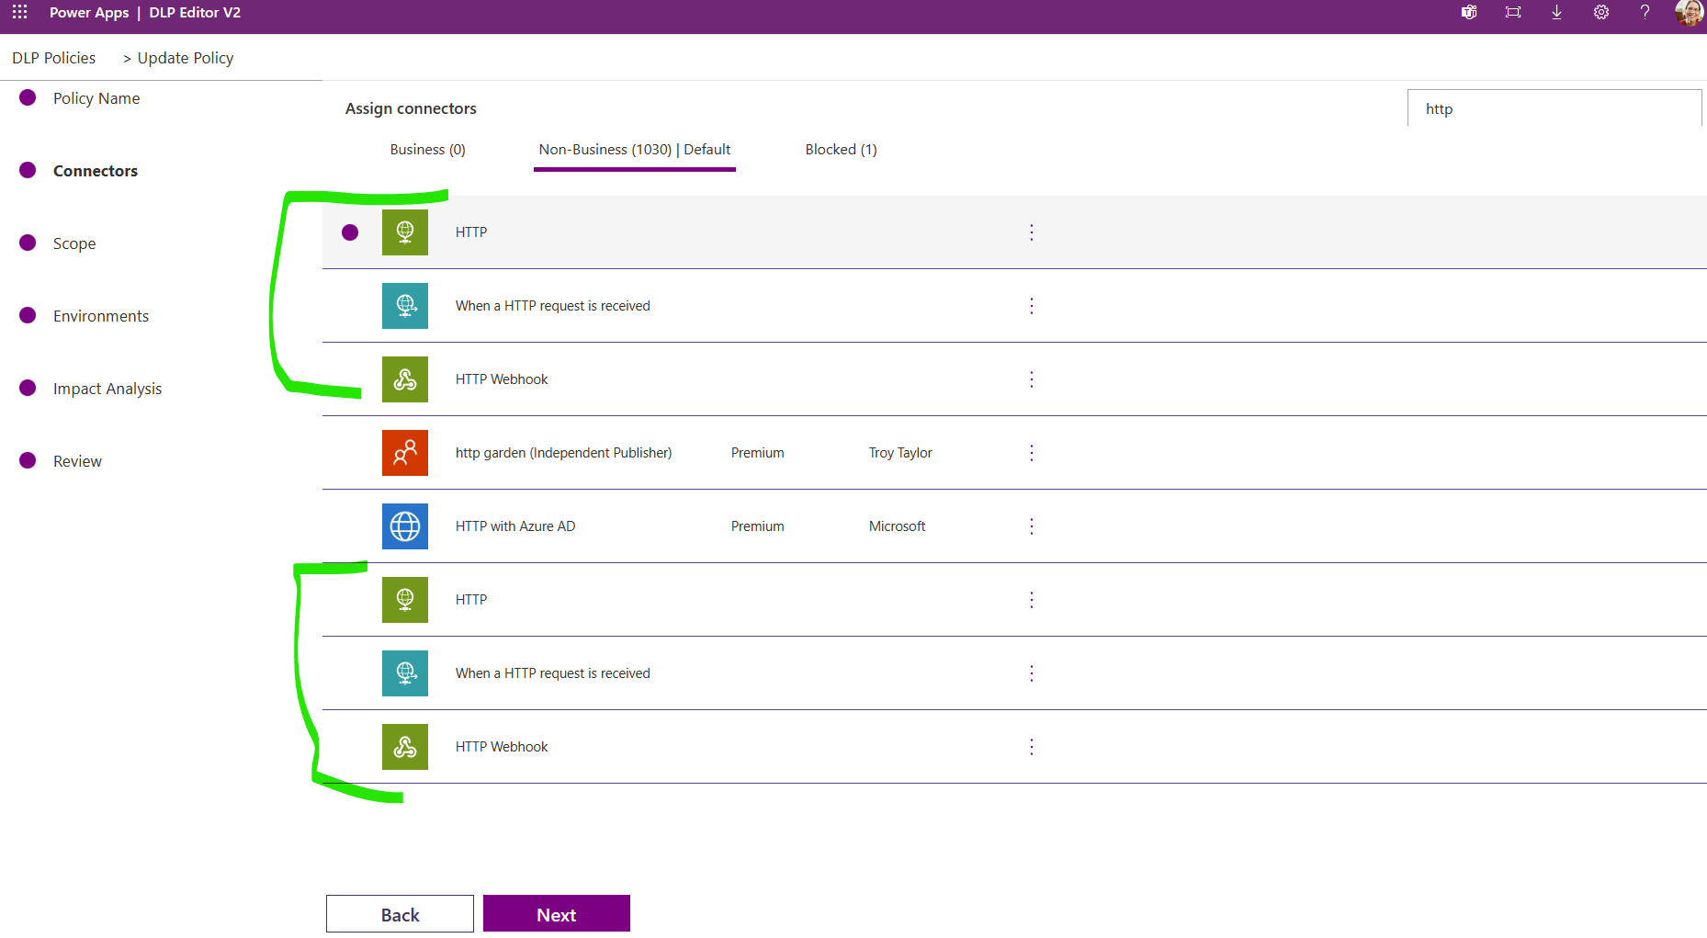Click the http search input field
Screen dimensions: 1707x938
click(1554, 108)
